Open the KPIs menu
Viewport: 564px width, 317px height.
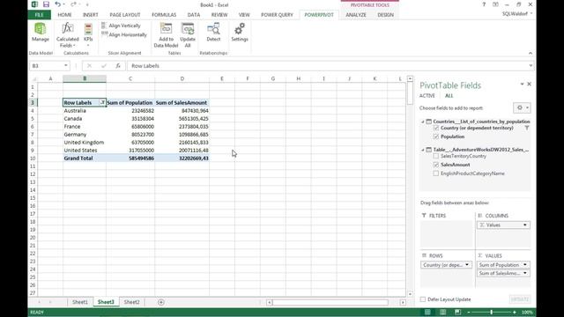point(88,35)
